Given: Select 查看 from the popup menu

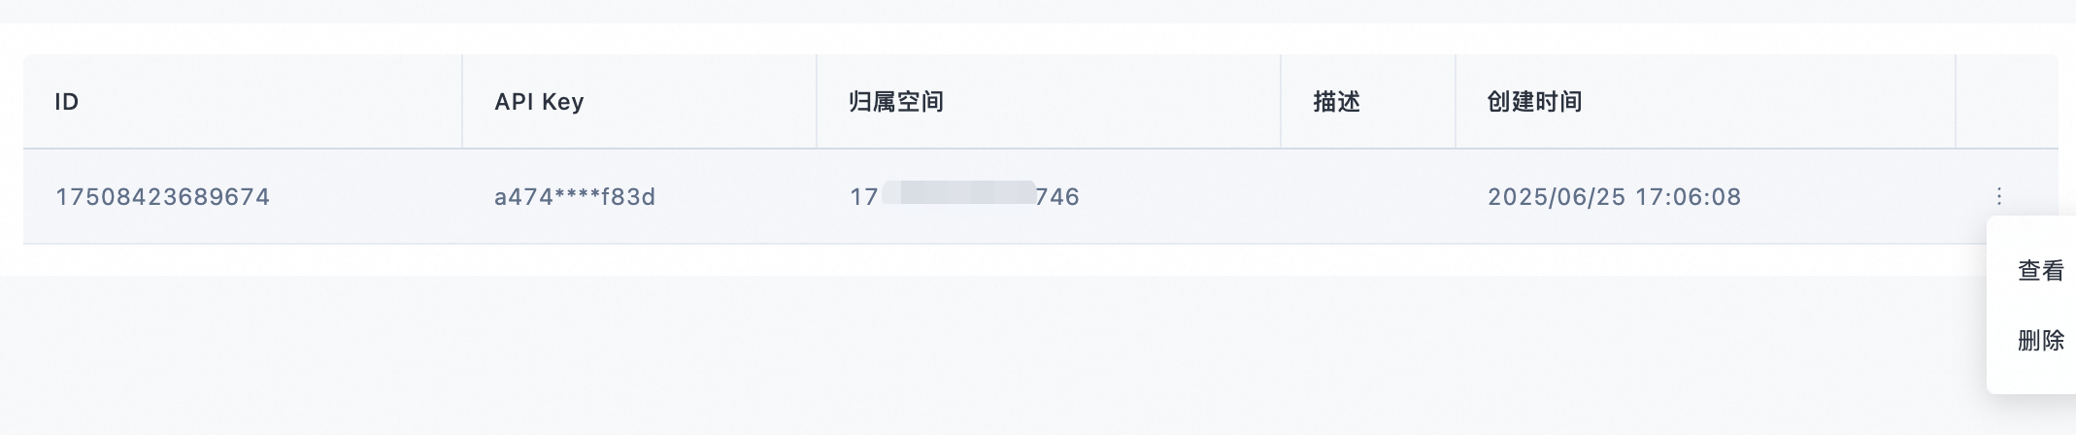Looking at the screenshot, I should (2040, 271).
